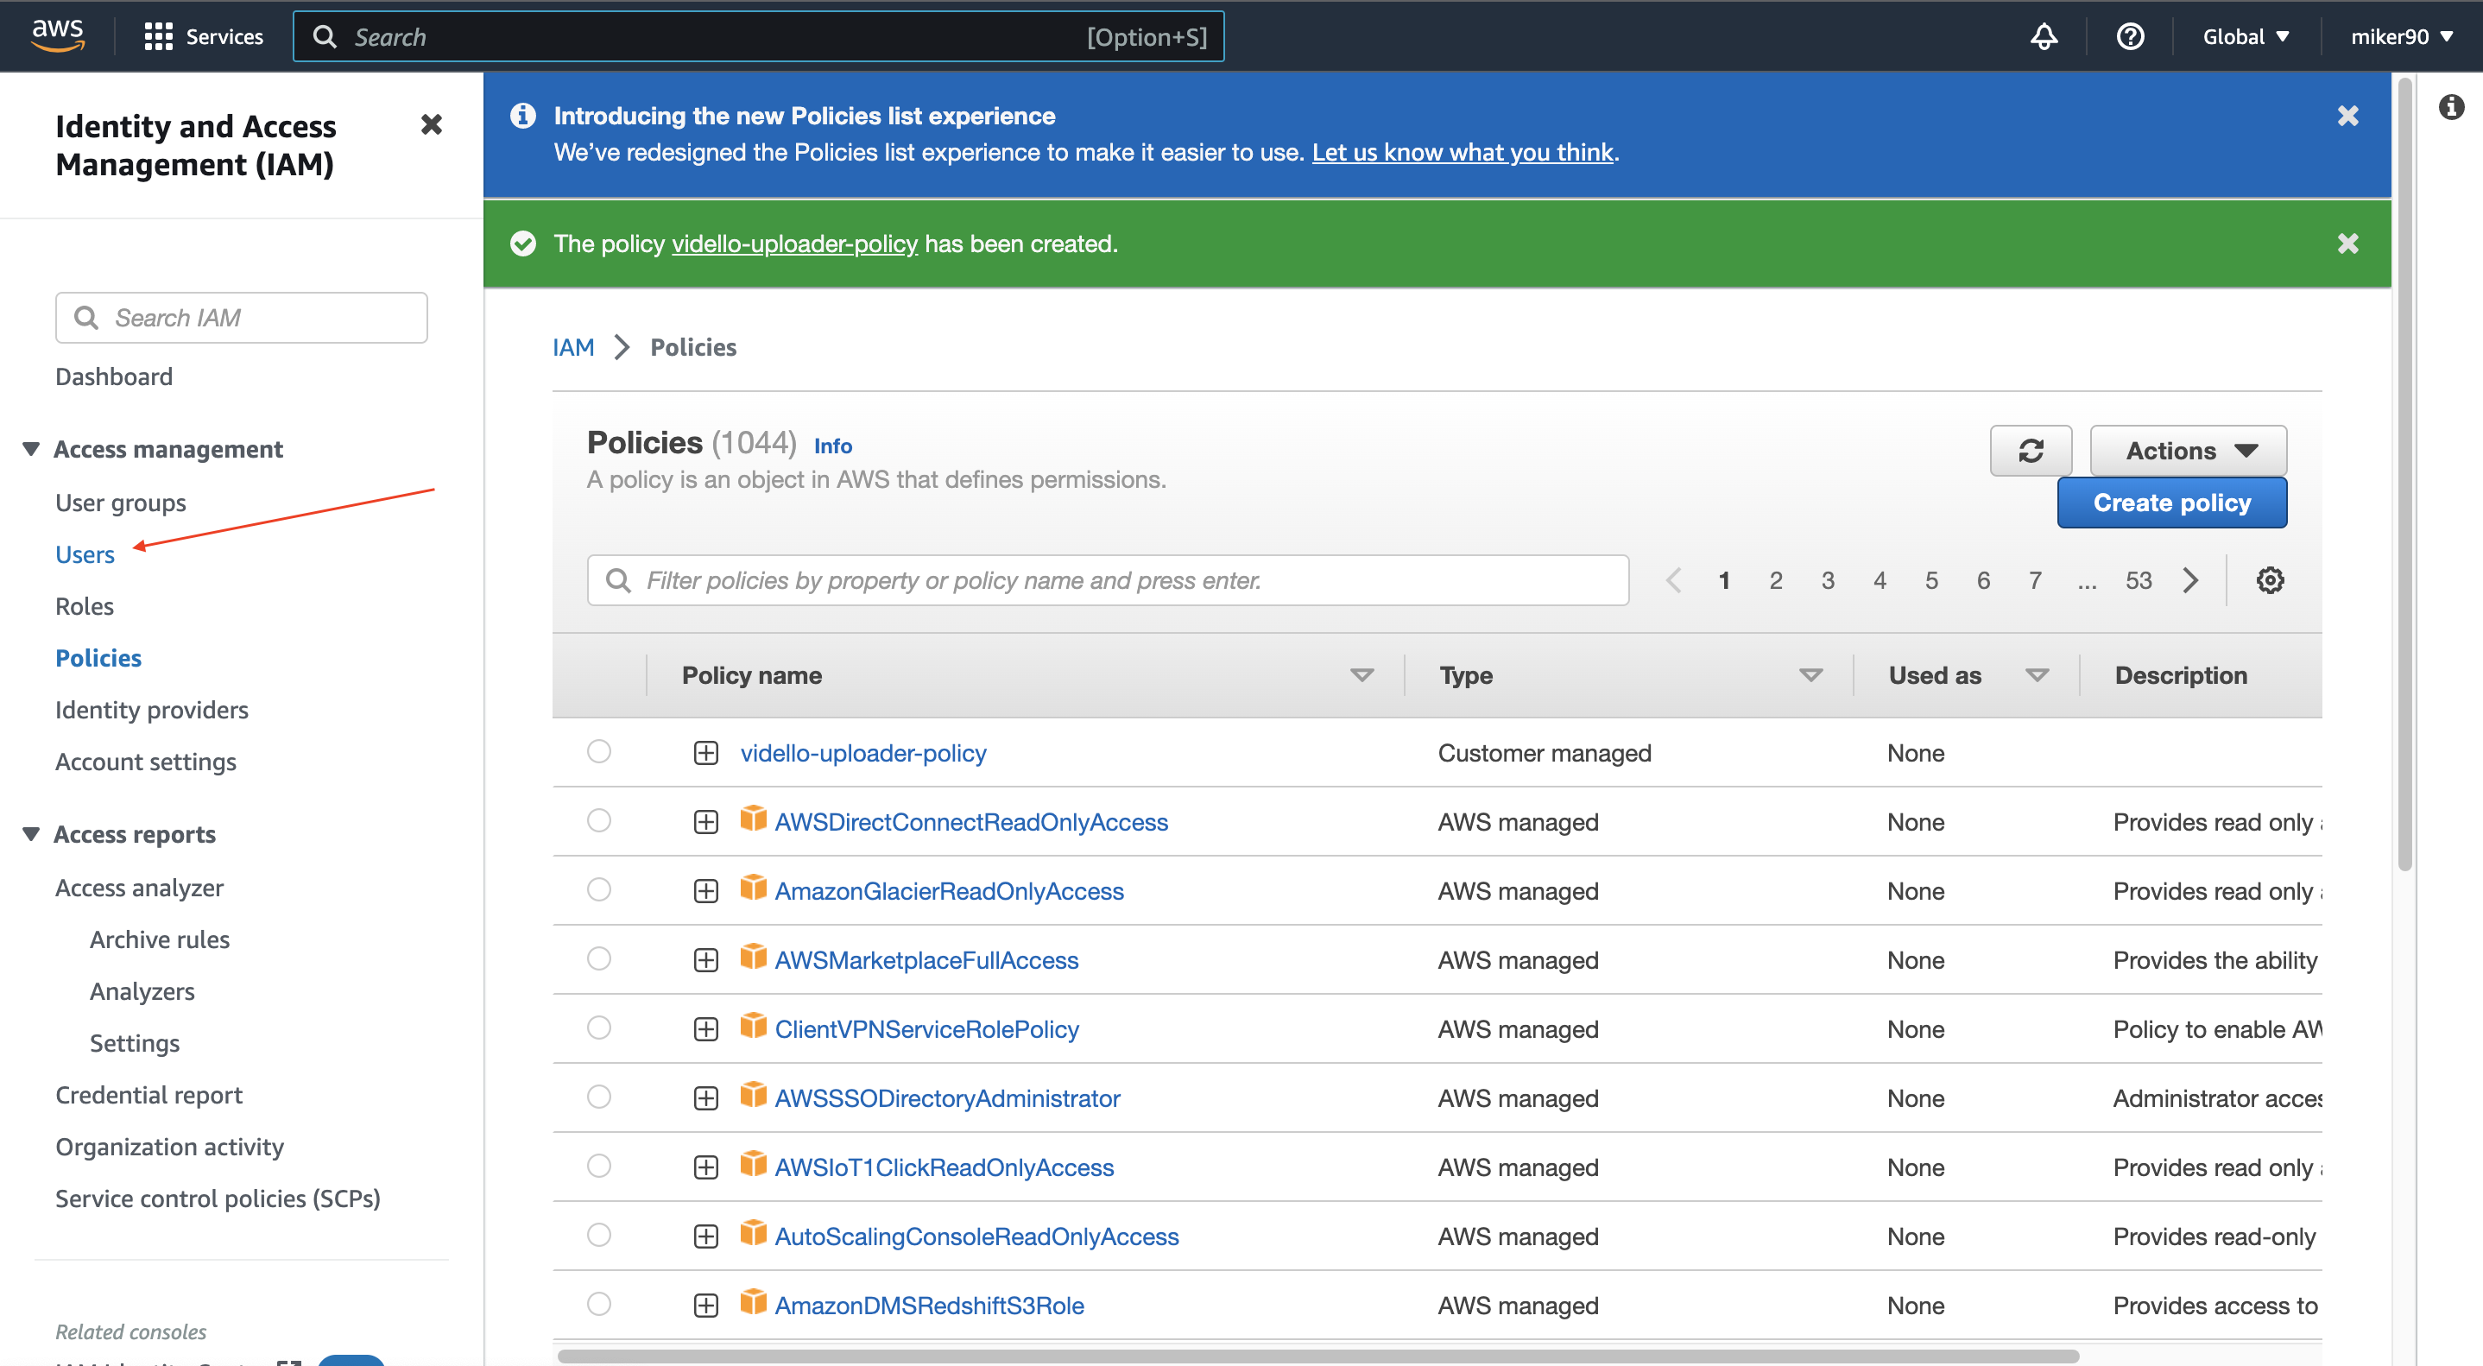The width and height of the screenshot is (2483, 1366).
Task: Expand AWSSSODirectoryAdministrator row details
Action: (x=705, y=1098)
